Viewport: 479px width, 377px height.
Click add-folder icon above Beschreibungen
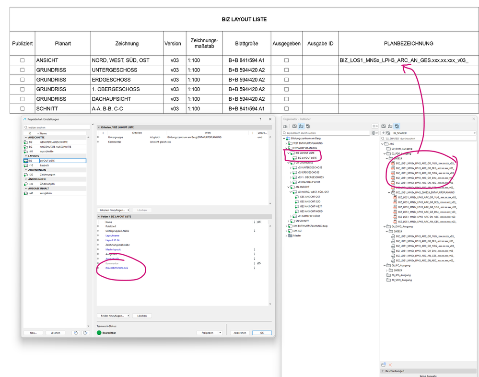tap(384, 365)
